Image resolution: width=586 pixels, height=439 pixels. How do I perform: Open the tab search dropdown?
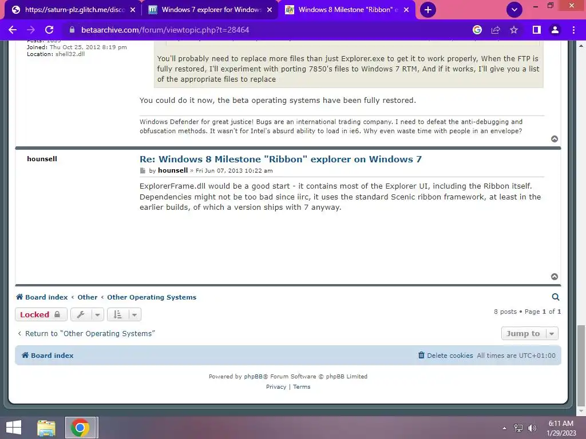coord(514,10)
